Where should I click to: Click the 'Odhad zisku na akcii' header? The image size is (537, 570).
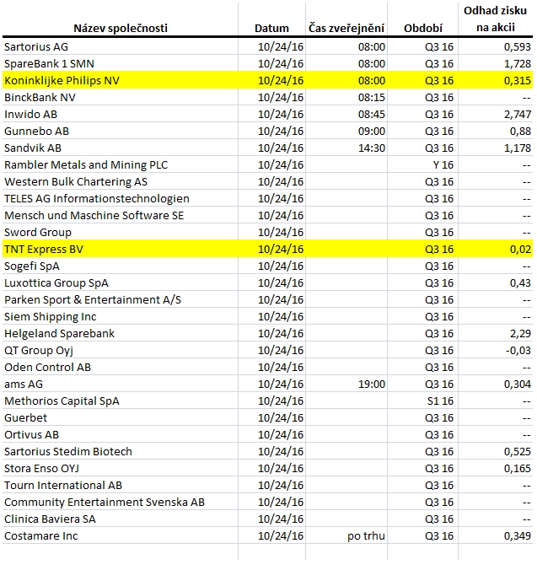[495, 19]
